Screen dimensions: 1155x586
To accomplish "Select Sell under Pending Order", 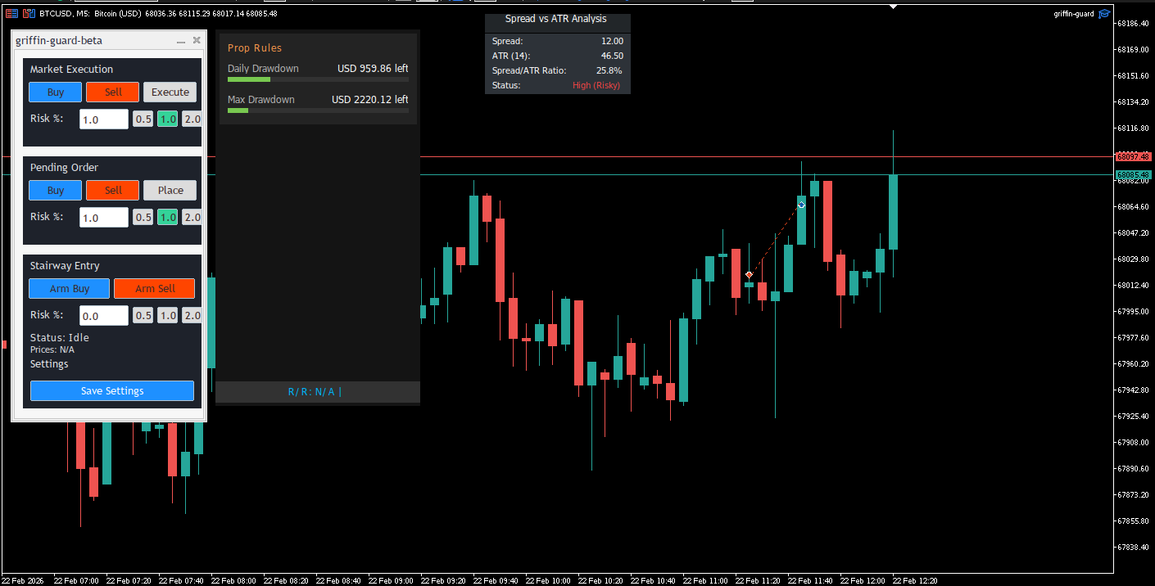I will [x=112, y=191].
